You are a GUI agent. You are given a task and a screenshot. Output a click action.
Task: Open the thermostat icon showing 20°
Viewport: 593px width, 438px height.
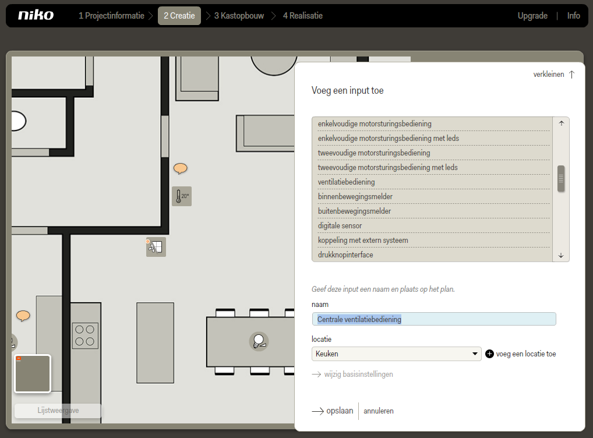[x=182, y=196]
